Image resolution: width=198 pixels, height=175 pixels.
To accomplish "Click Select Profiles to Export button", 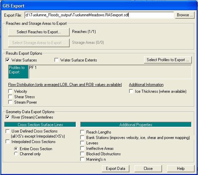I will [x=168, y=60].
